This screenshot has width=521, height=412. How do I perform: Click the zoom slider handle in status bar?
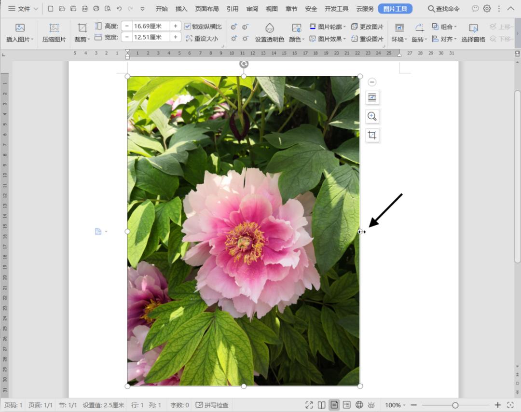(455, 405)
